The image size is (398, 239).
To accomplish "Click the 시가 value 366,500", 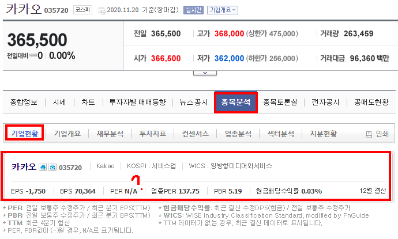I will (x=166, y=58).
